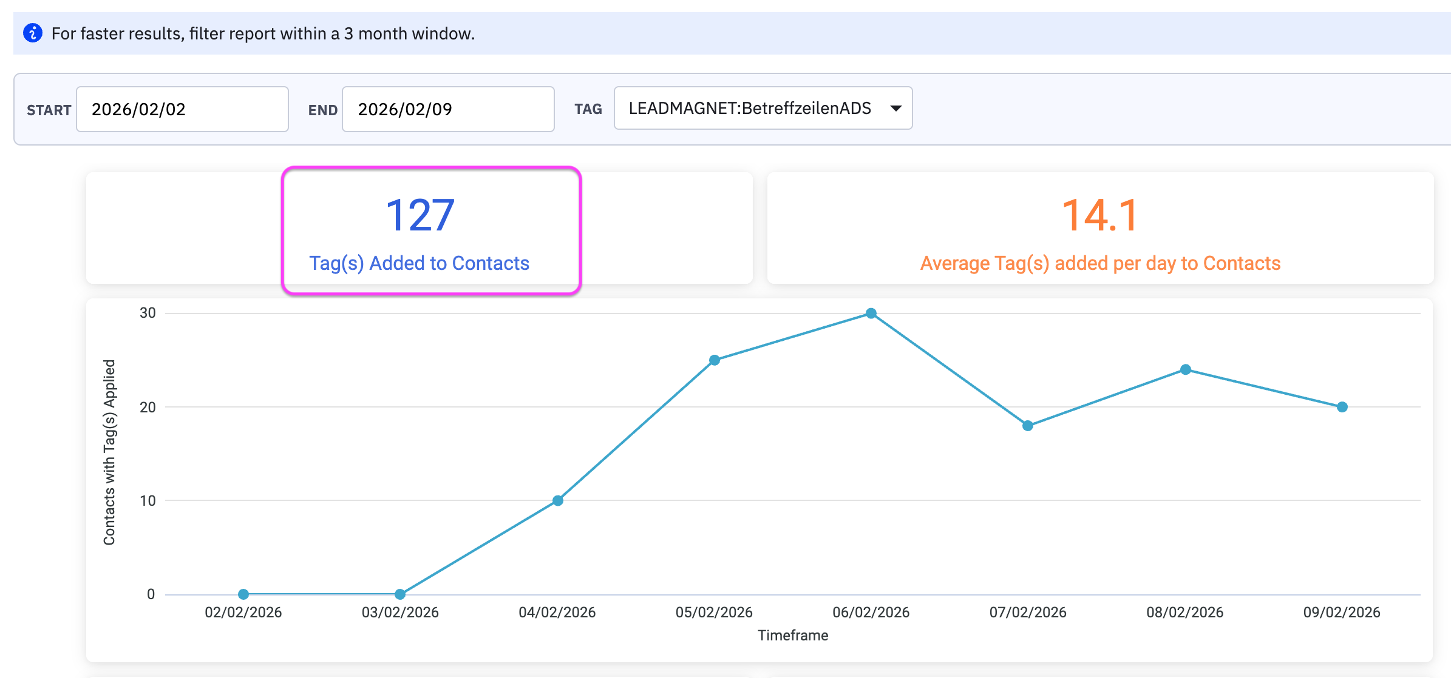Click the 14.1 average value
The image size is (1451, 678).
point(1100,215)
